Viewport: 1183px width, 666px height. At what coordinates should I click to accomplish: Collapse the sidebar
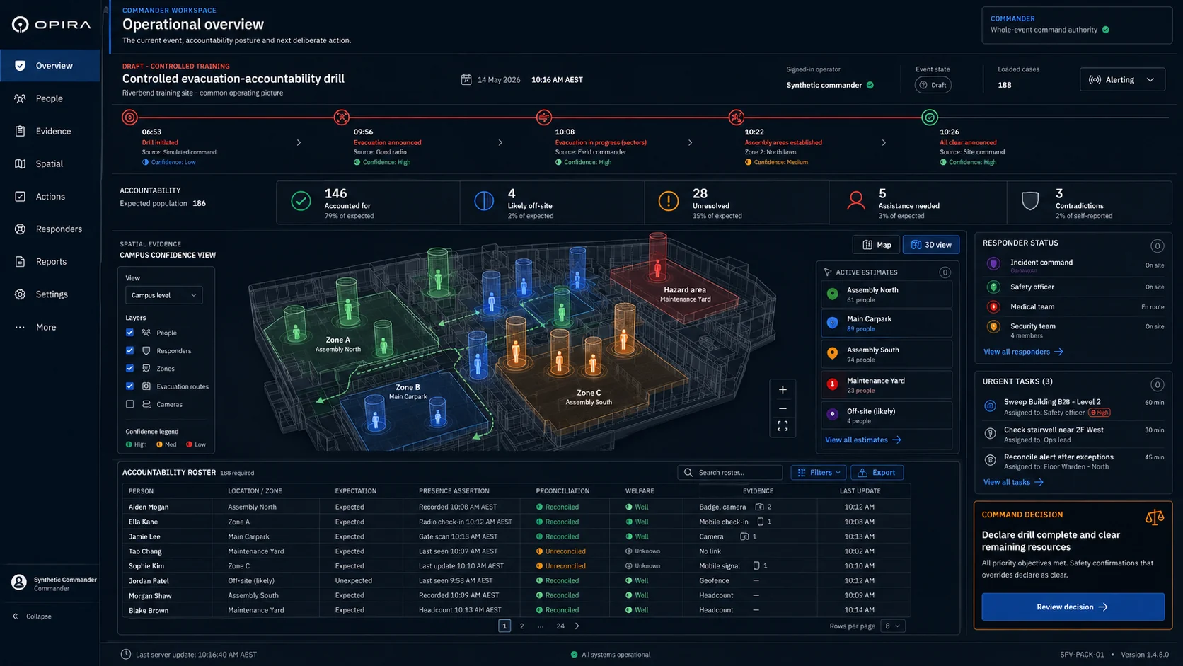click(x=33, y=616)
